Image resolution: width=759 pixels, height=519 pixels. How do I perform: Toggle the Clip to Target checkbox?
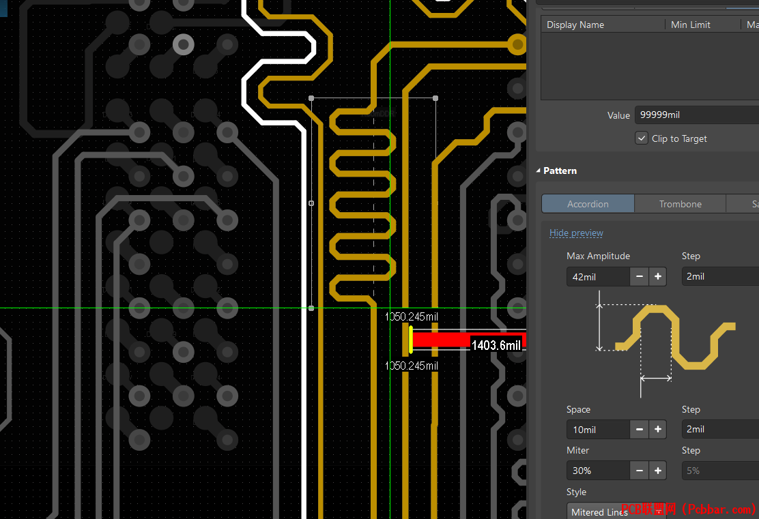(x=642, y=138)
